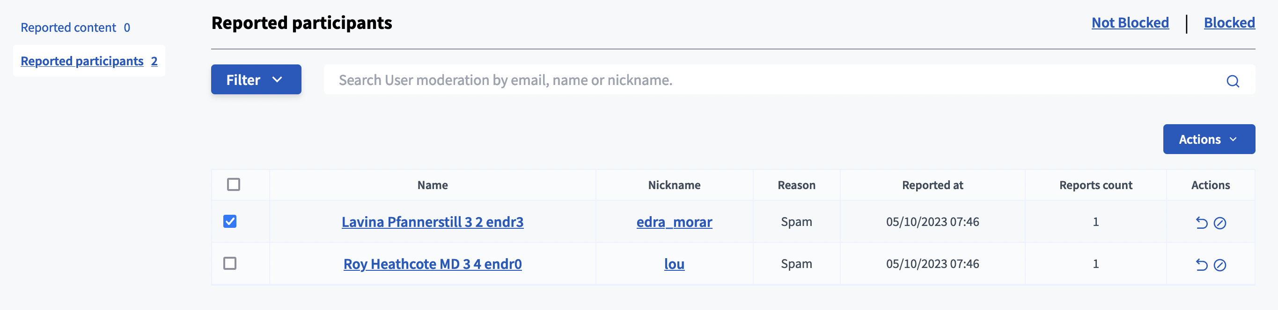Unreport Lavina Pfannerstill using undo icon
The height and width of the screenshot is (310, 1278).
pos(1201,223)
